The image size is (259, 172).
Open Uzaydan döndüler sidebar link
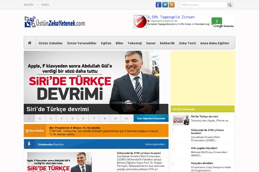pos(202,163)
